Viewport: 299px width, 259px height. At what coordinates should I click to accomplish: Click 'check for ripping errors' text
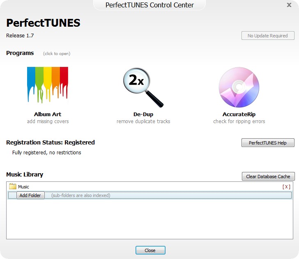[x=239, y=121]
